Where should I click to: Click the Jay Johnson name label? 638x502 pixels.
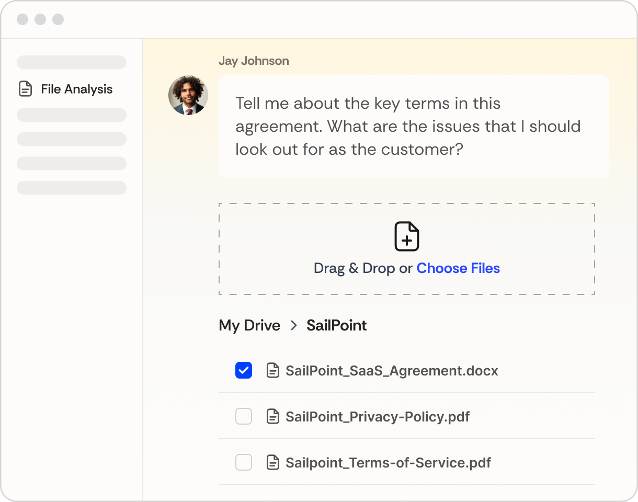[x=254, y=61]
